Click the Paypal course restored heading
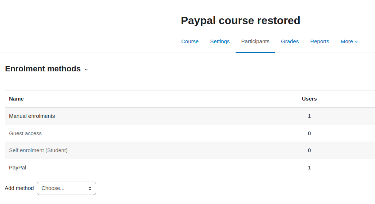Image resolution: width=375 pixels, height=204 pixels. (x=240, y=21)
